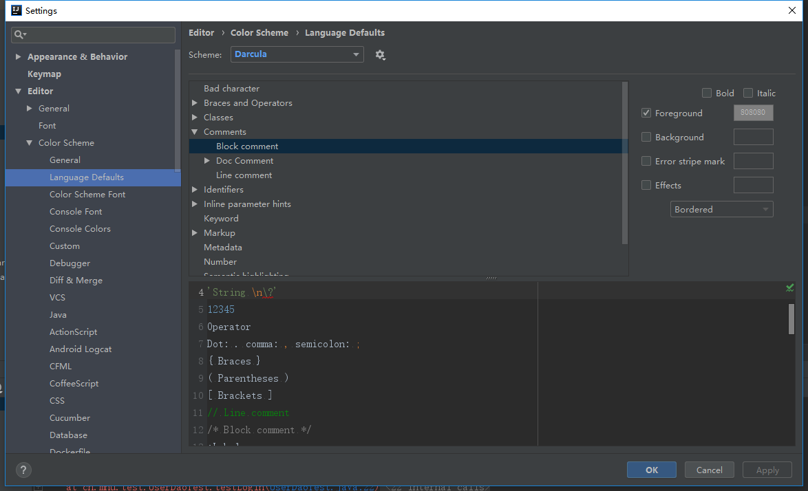Click the Apply button

pyautogui.click(x=767, y=470)
